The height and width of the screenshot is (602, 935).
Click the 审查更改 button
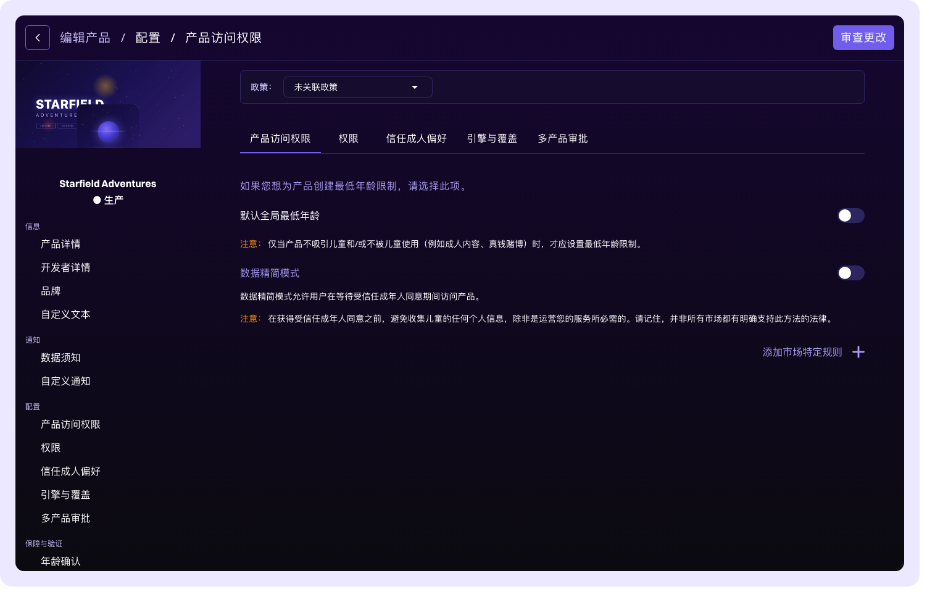863,38
